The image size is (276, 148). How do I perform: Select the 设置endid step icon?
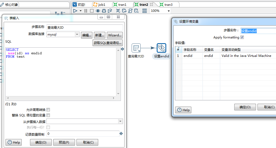(x=161, y=48)
